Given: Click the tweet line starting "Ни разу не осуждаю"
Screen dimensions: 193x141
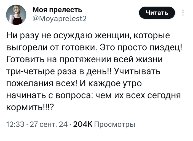Looking at the screenshot, I should pyautogui.click(x=88, y=36).
